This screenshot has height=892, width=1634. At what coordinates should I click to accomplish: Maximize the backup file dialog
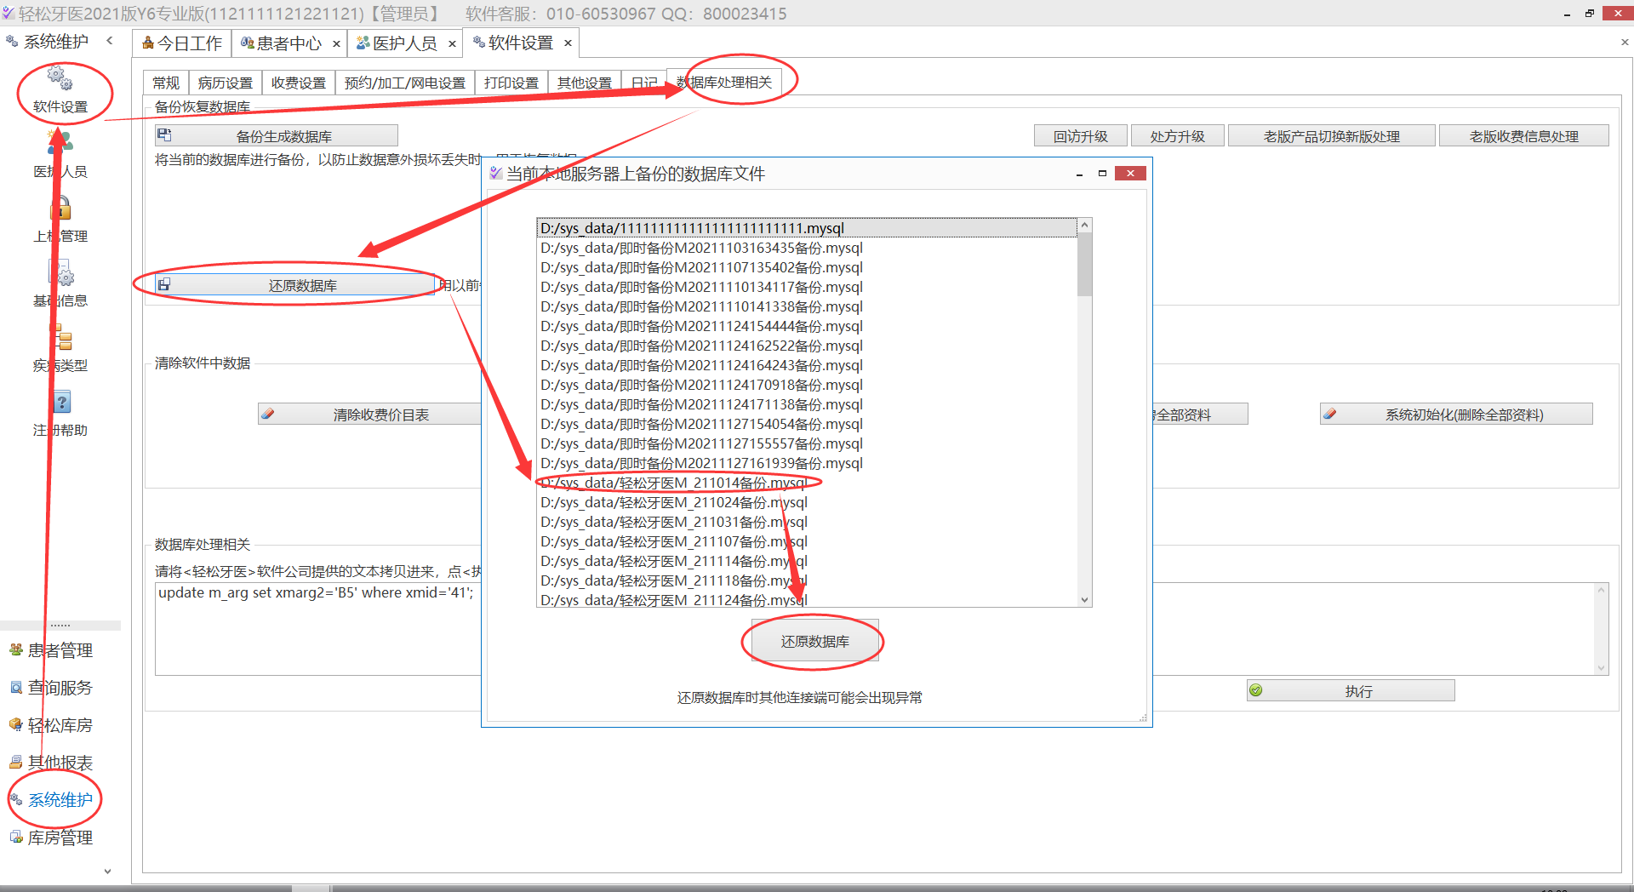(1102, 174)
